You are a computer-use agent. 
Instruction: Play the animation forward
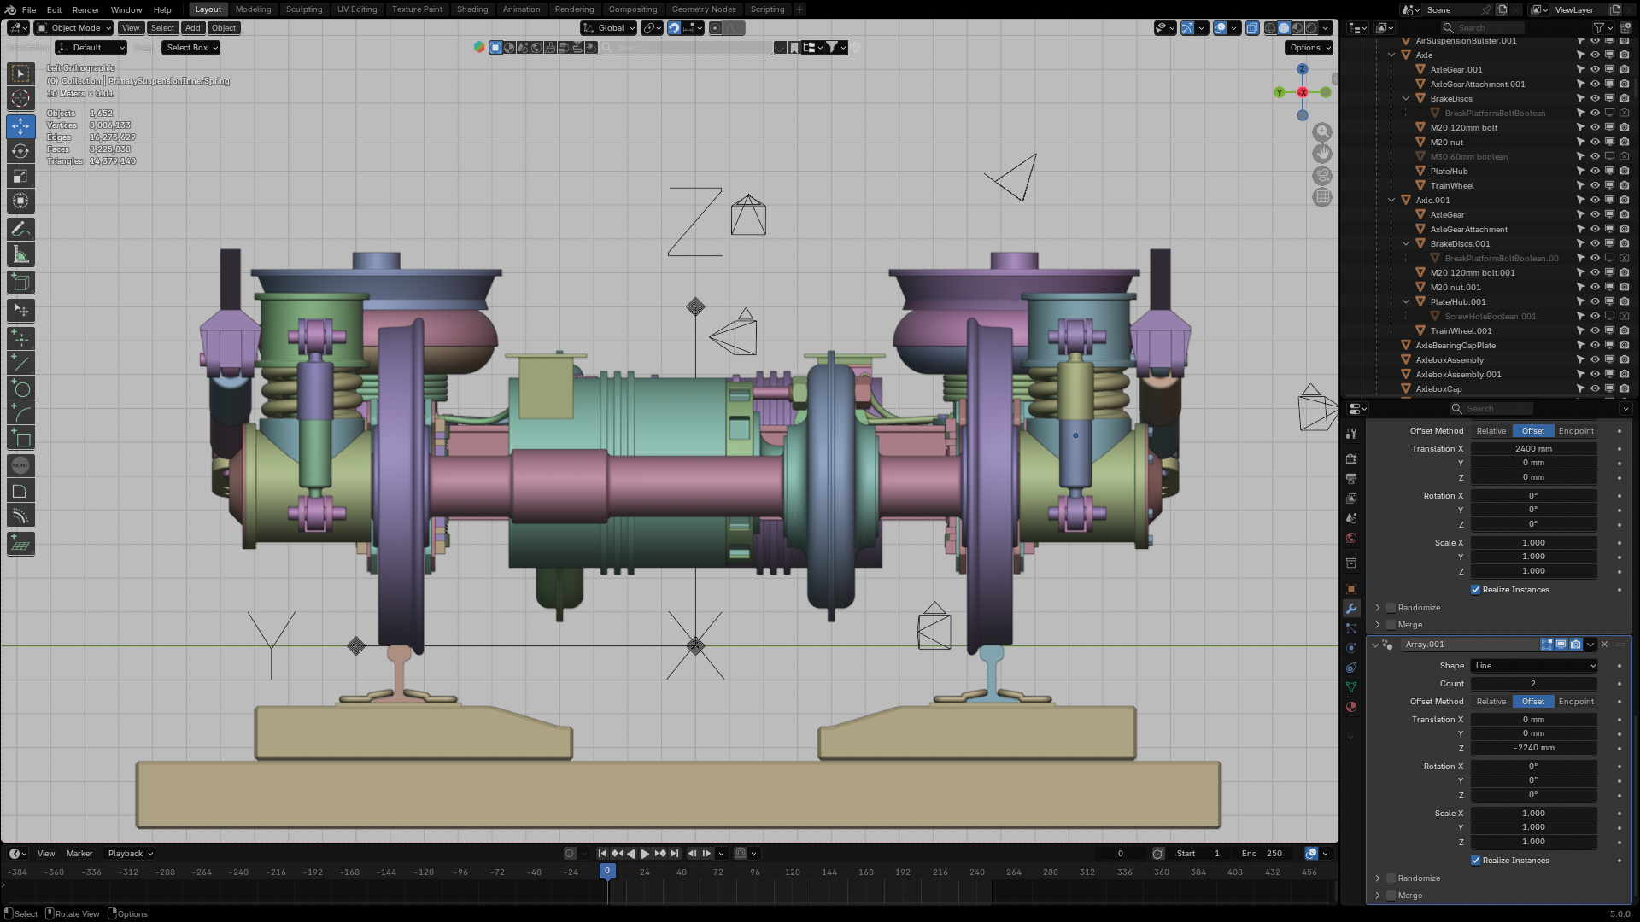pos(645,853)
